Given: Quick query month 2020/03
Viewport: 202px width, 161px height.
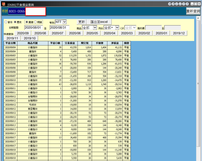Looking at the screenshot, I should pyautogui.click(x=127, y=33).
